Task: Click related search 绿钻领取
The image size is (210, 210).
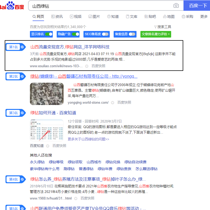Action: click(75, 162)
